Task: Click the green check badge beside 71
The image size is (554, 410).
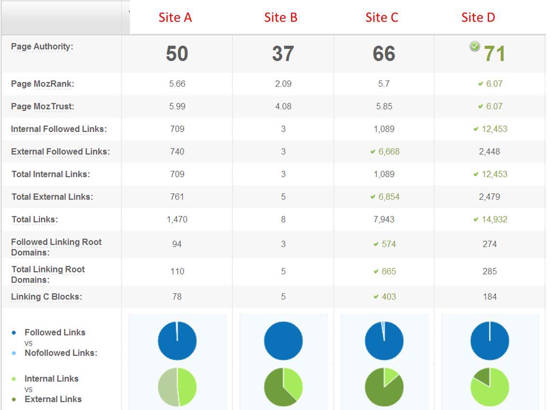Action: (x=475, y=47)
